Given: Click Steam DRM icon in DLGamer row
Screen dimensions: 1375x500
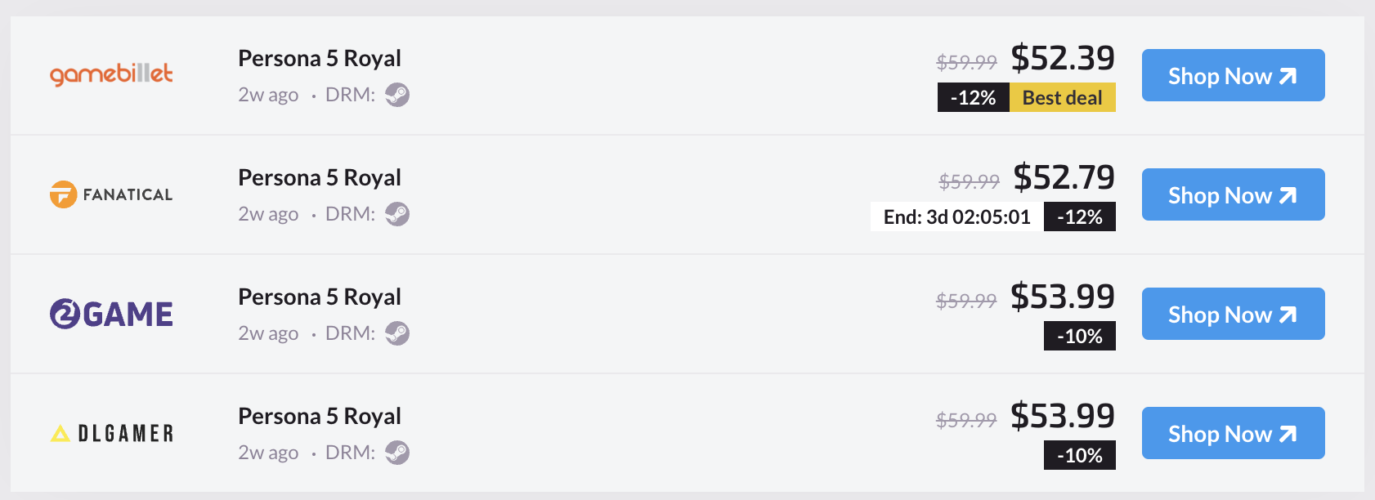Looking at the screenshot, I should 397,453.
